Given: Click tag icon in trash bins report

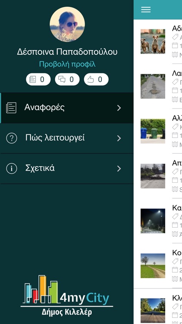Looking at the screenshot, I should (175, 127).
